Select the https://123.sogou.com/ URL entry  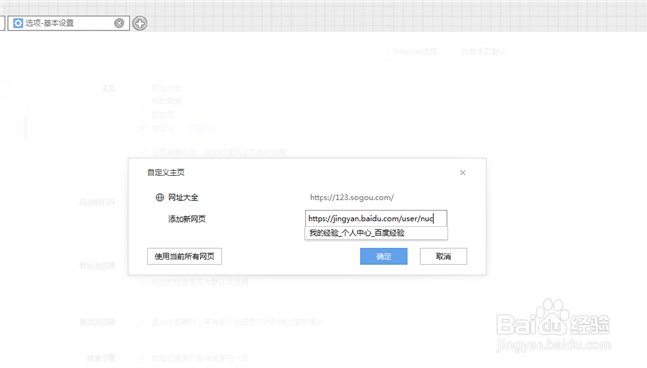click(x=351, y=197)
